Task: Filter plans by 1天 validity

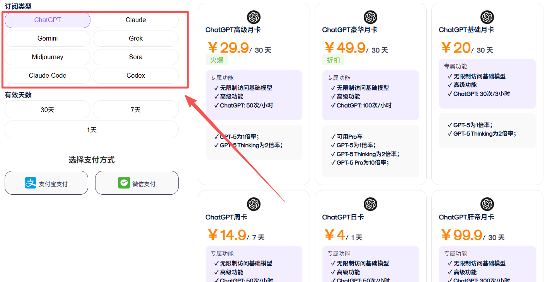Action: click(92, 130)
